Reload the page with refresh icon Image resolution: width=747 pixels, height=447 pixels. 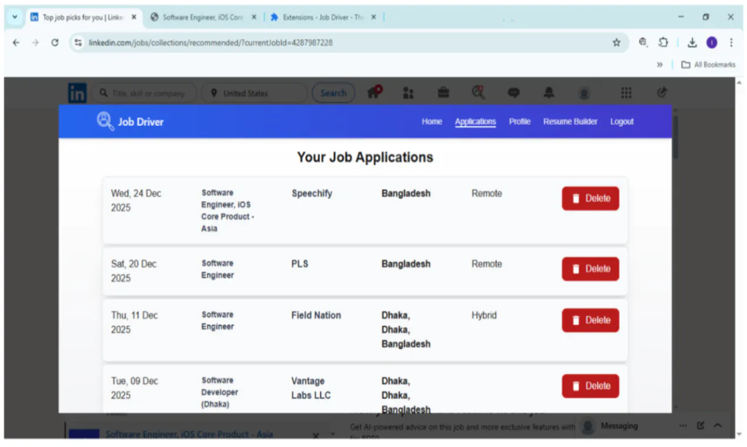click(55, 42)
